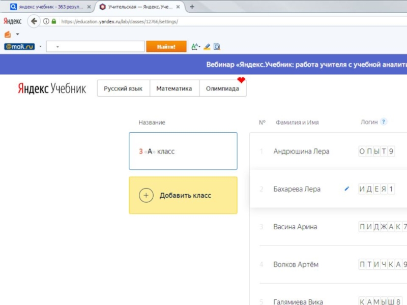Click login code ОПЫТ9
This screenshot has width=407, height=305.
click(x=376, y=151)
